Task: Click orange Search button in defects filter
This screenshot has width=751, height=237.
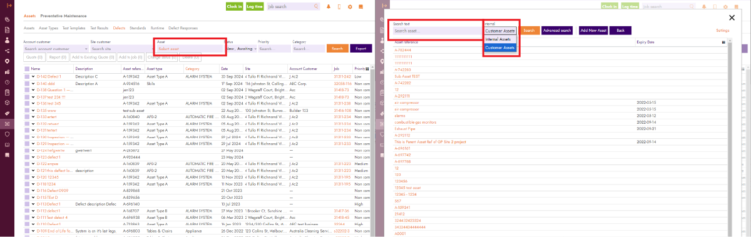Action: tap(338, 48)
